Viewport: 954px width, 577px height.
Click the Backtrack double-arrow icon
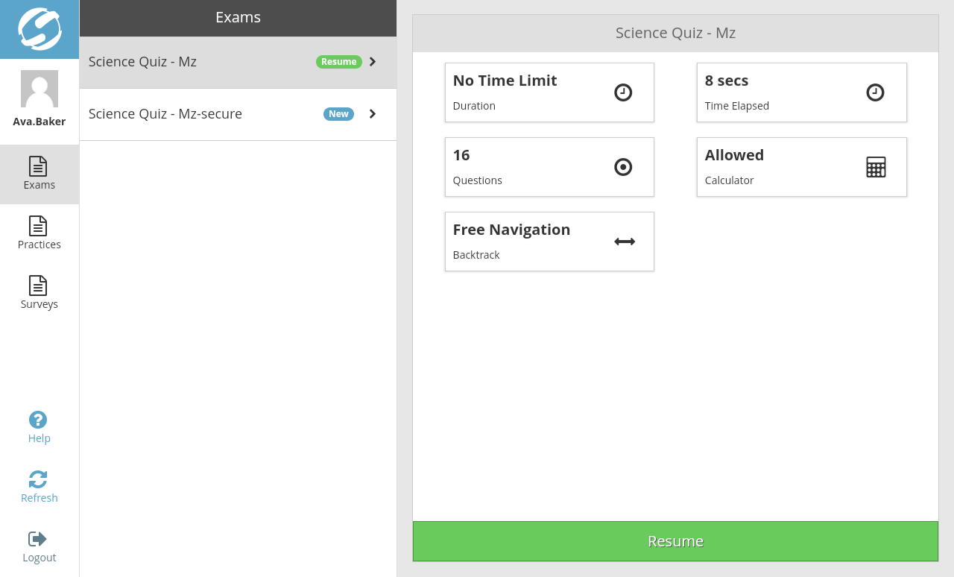click(625, 242)
